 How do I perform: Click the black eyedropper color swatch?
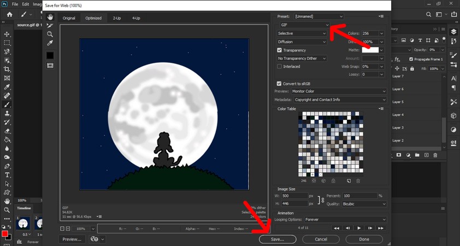pos(50,55)
